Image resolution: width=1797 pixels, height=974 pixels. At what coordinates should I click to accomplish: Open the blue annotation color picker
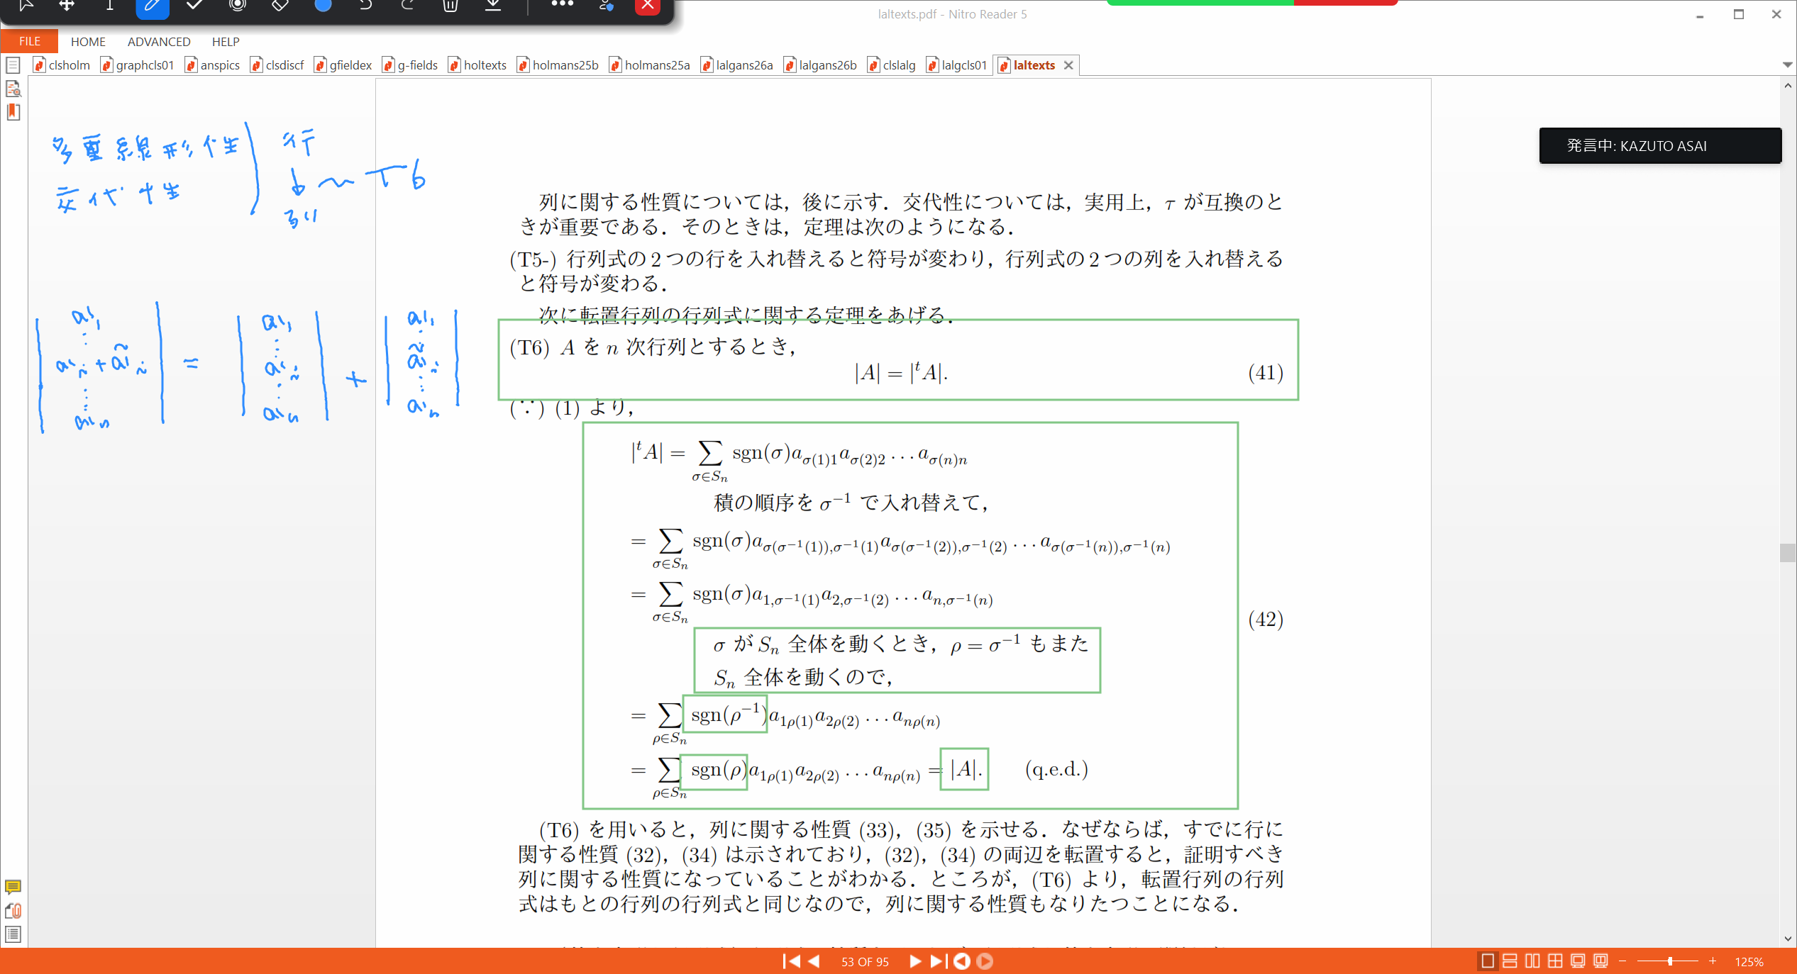click(x=323, y=6)
